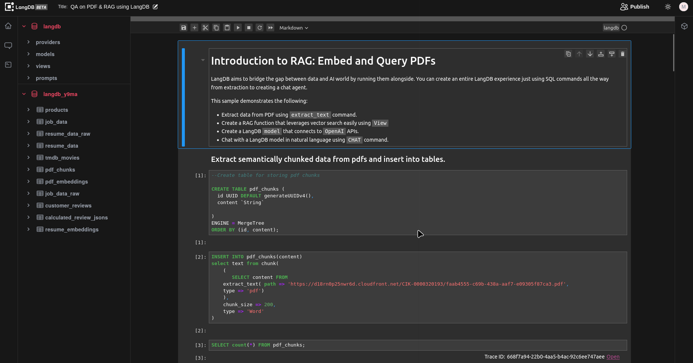Click into the INSERT INTO pdf_chunks code cell
This screenshot has height=363, width=693.
coord(418,287)
